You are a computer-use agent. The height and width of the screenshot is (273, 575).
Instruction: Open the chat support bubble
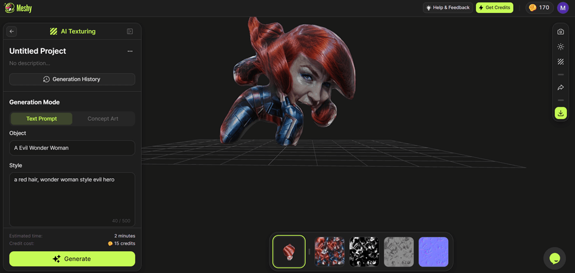click(x=554, y=258)
